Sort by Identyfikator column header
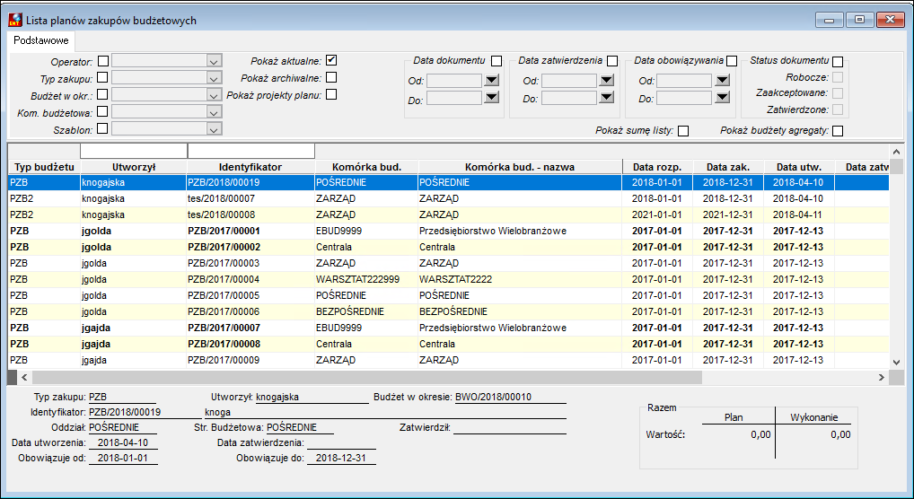Image resolution: width=914 pixels, height=499 pixels. click(250, 167)
